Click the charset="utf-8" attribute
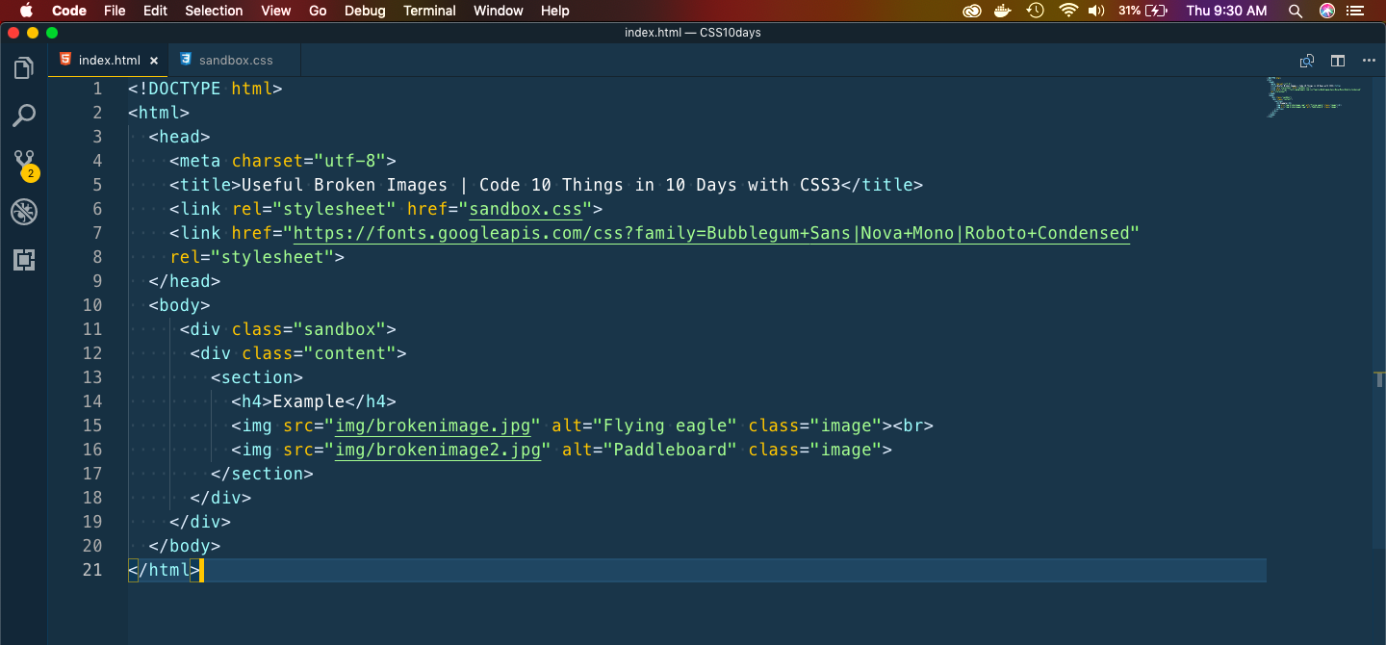Image resolution: width=1386 pixels, height=645 pixels. 308,161
